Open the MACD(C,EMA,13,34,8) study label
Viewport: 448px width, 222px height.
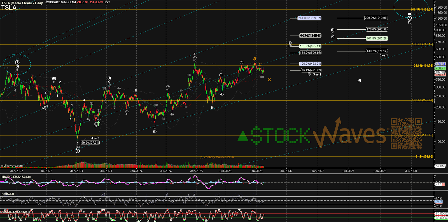(x=16, y=177)
